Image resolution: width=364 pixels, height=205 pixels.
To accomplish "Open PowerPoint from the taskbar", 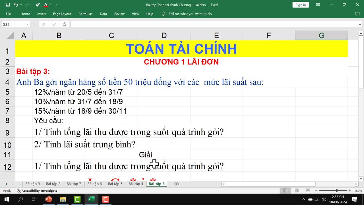I will pyautogui.click(x=49, y=199).
